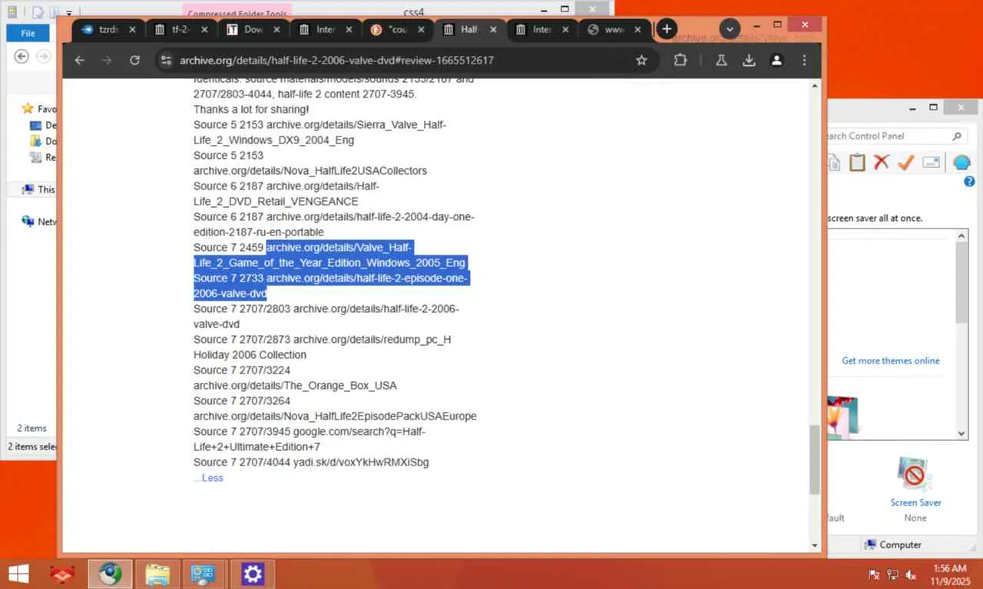Select 'This PC' in File Explorer sidebar
This screenshot has height=589, width=983.
pos(38,189)
